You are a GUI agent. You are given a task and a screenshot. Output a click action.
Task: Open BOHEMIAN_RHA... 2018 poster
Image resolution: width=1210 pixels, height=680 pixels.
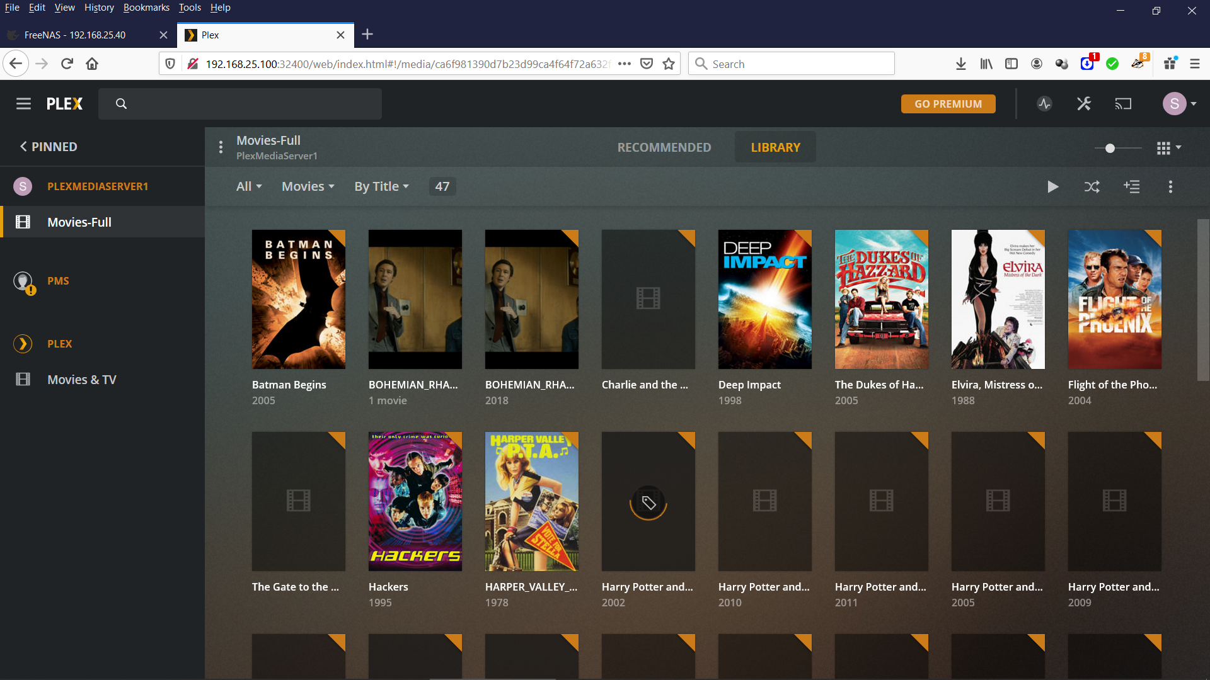[532, 299]
